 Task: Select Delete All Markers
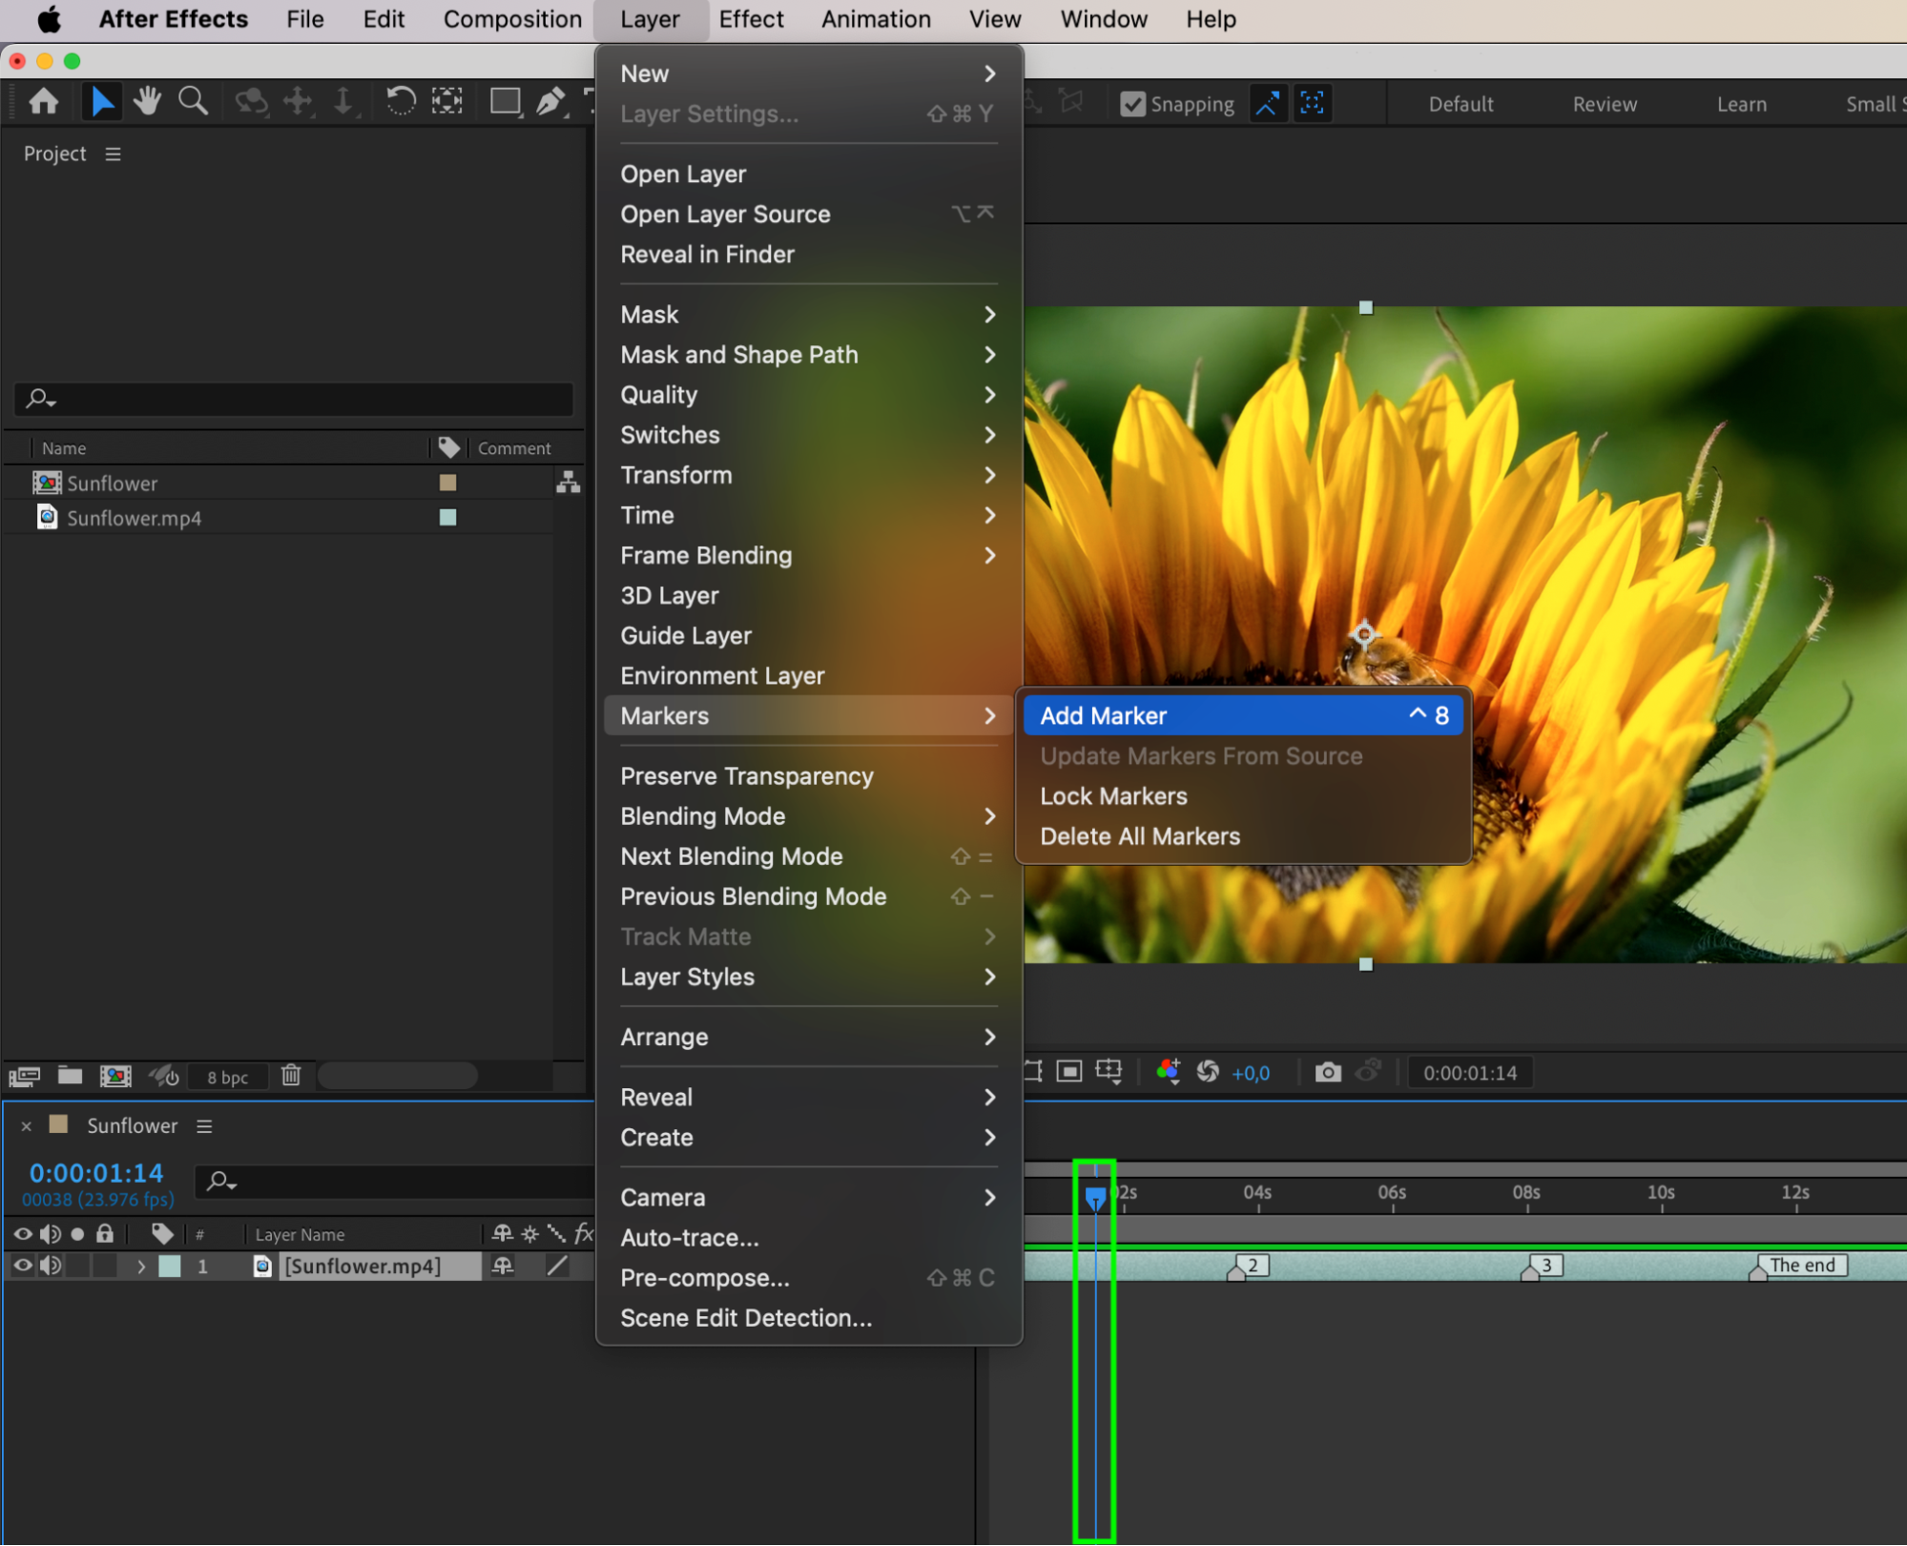coord(1139,836)
